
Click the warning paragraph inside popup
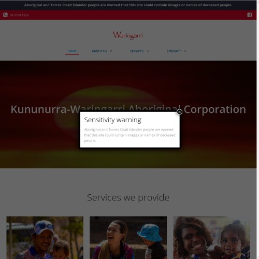click(x=129, y=135)
